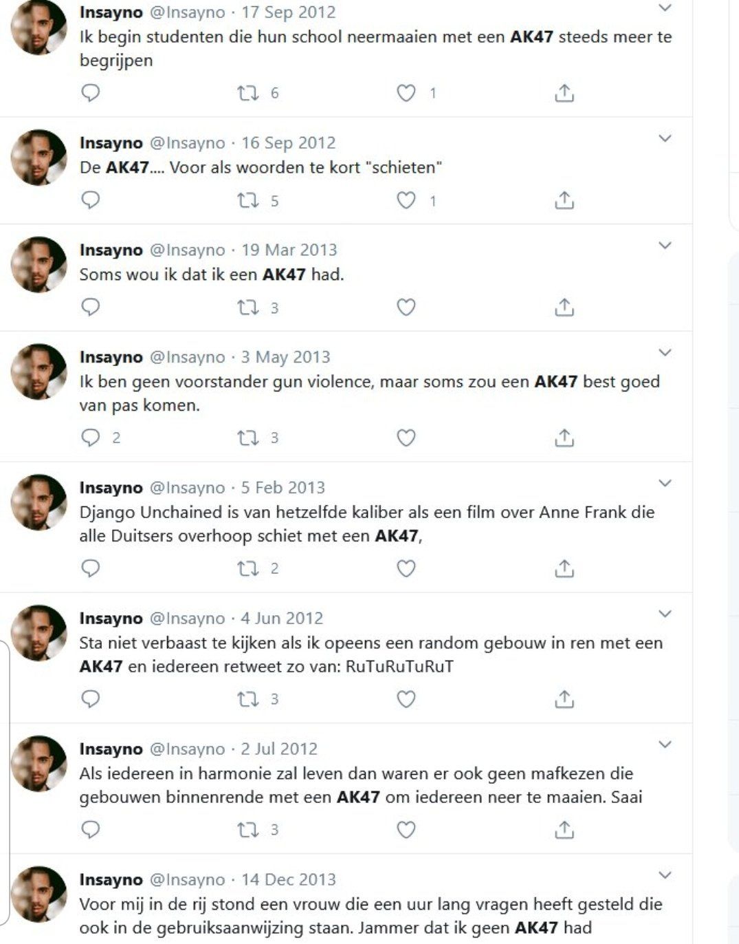Like the 17 Sep 2012 tweet
Viewport: 739px width, 944px height.
pos(406,93)
